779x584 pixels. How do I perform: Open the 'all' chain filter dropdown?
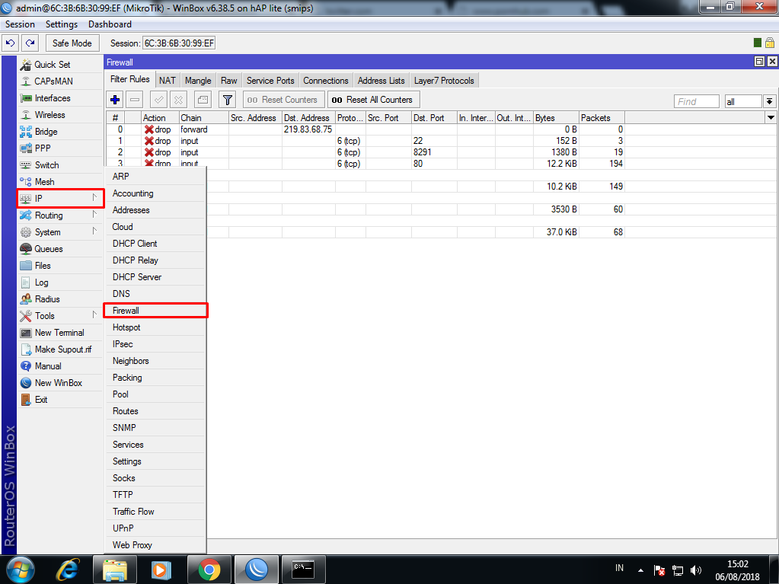[x=770, y=102]
